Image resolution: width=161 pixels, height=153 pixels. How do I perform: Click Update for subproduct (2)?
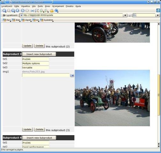click(27, 46)
